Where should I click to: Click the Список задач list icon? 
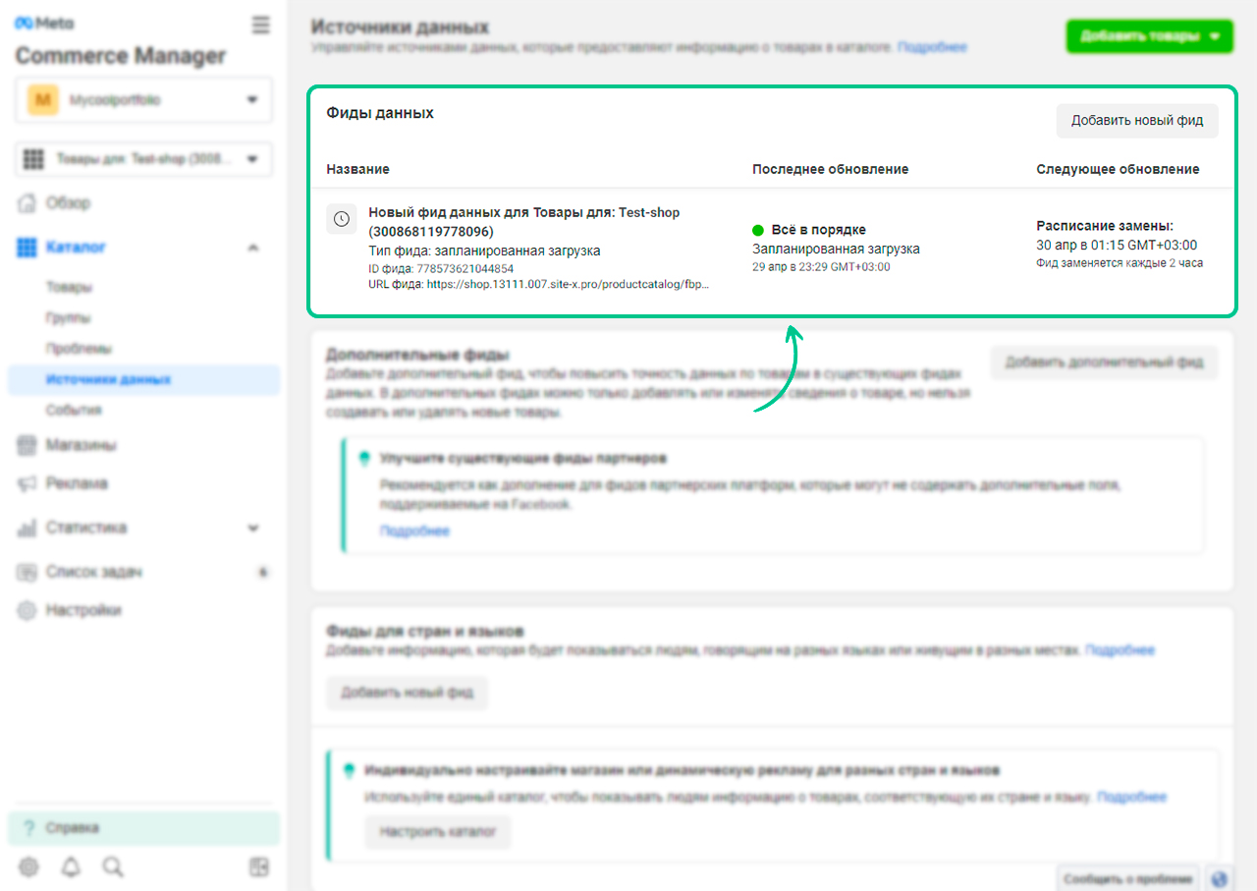(x=27, y=572)
